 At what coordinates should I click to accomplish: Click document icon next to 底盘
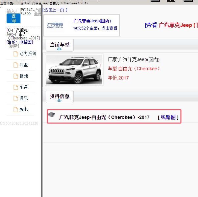16,65
